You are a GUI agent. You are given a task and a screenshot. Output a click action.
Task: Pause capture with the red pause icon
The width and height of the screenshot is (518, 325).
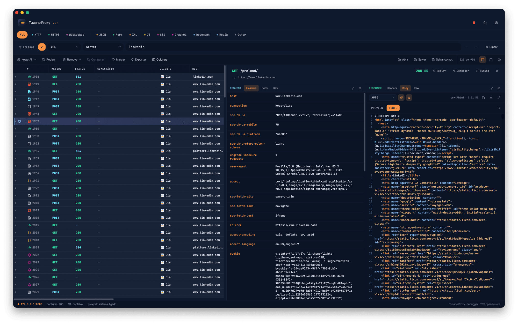pos(474,23)
